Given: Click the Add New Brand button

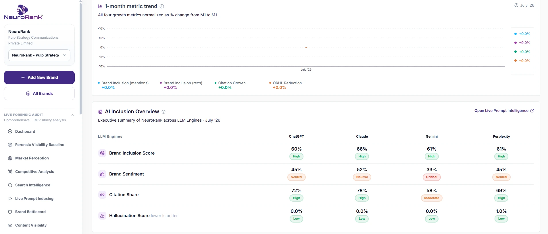Looking at the screenshot, I should [39, 77].
